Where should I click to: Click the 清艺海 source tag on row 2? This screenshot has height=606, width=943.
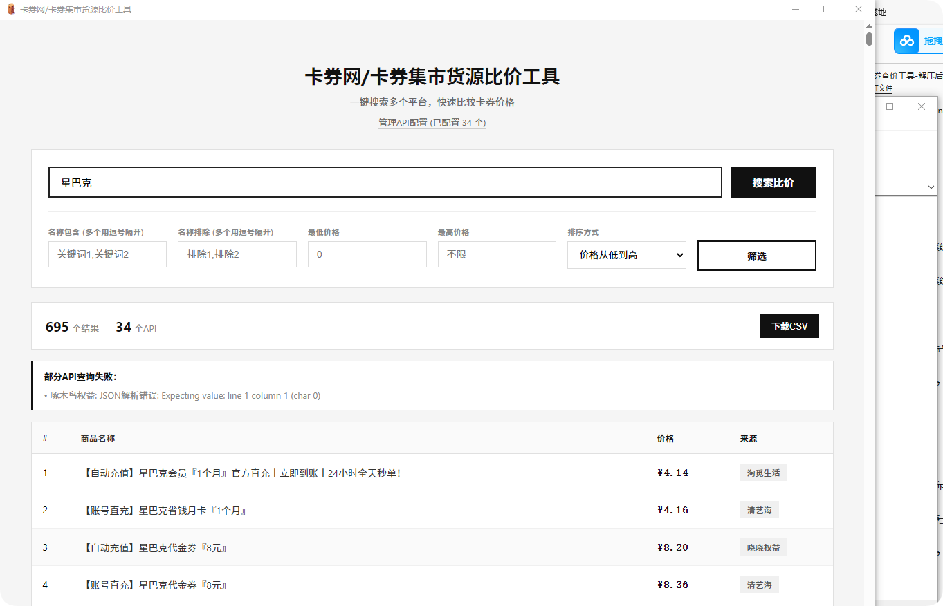[760, 509]
